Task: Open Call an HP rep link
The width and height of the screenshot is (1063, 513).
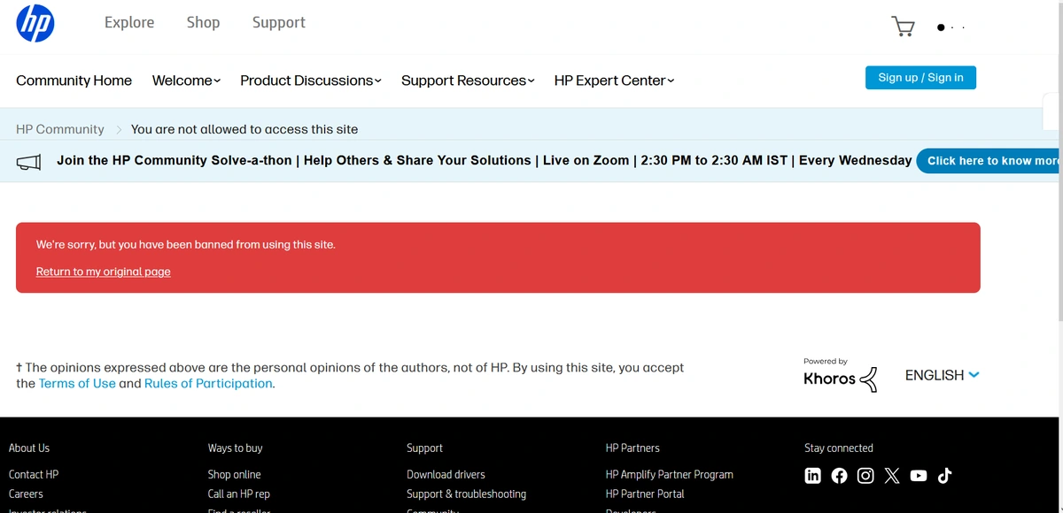Action: pos(238,494)
